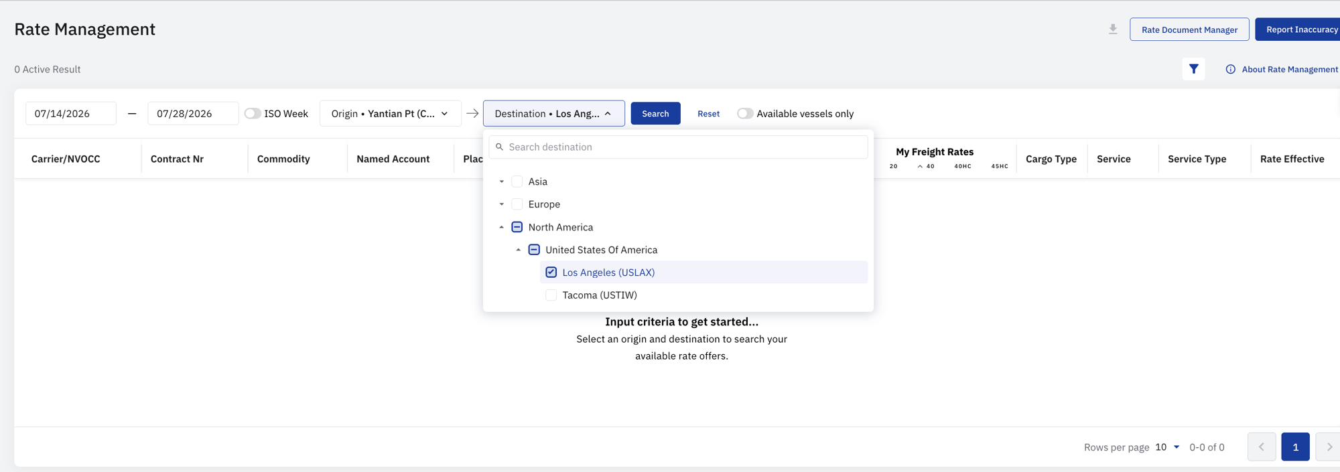Click Commodity column header
This screenshot has height=472, width=1340.
(283, 159)
